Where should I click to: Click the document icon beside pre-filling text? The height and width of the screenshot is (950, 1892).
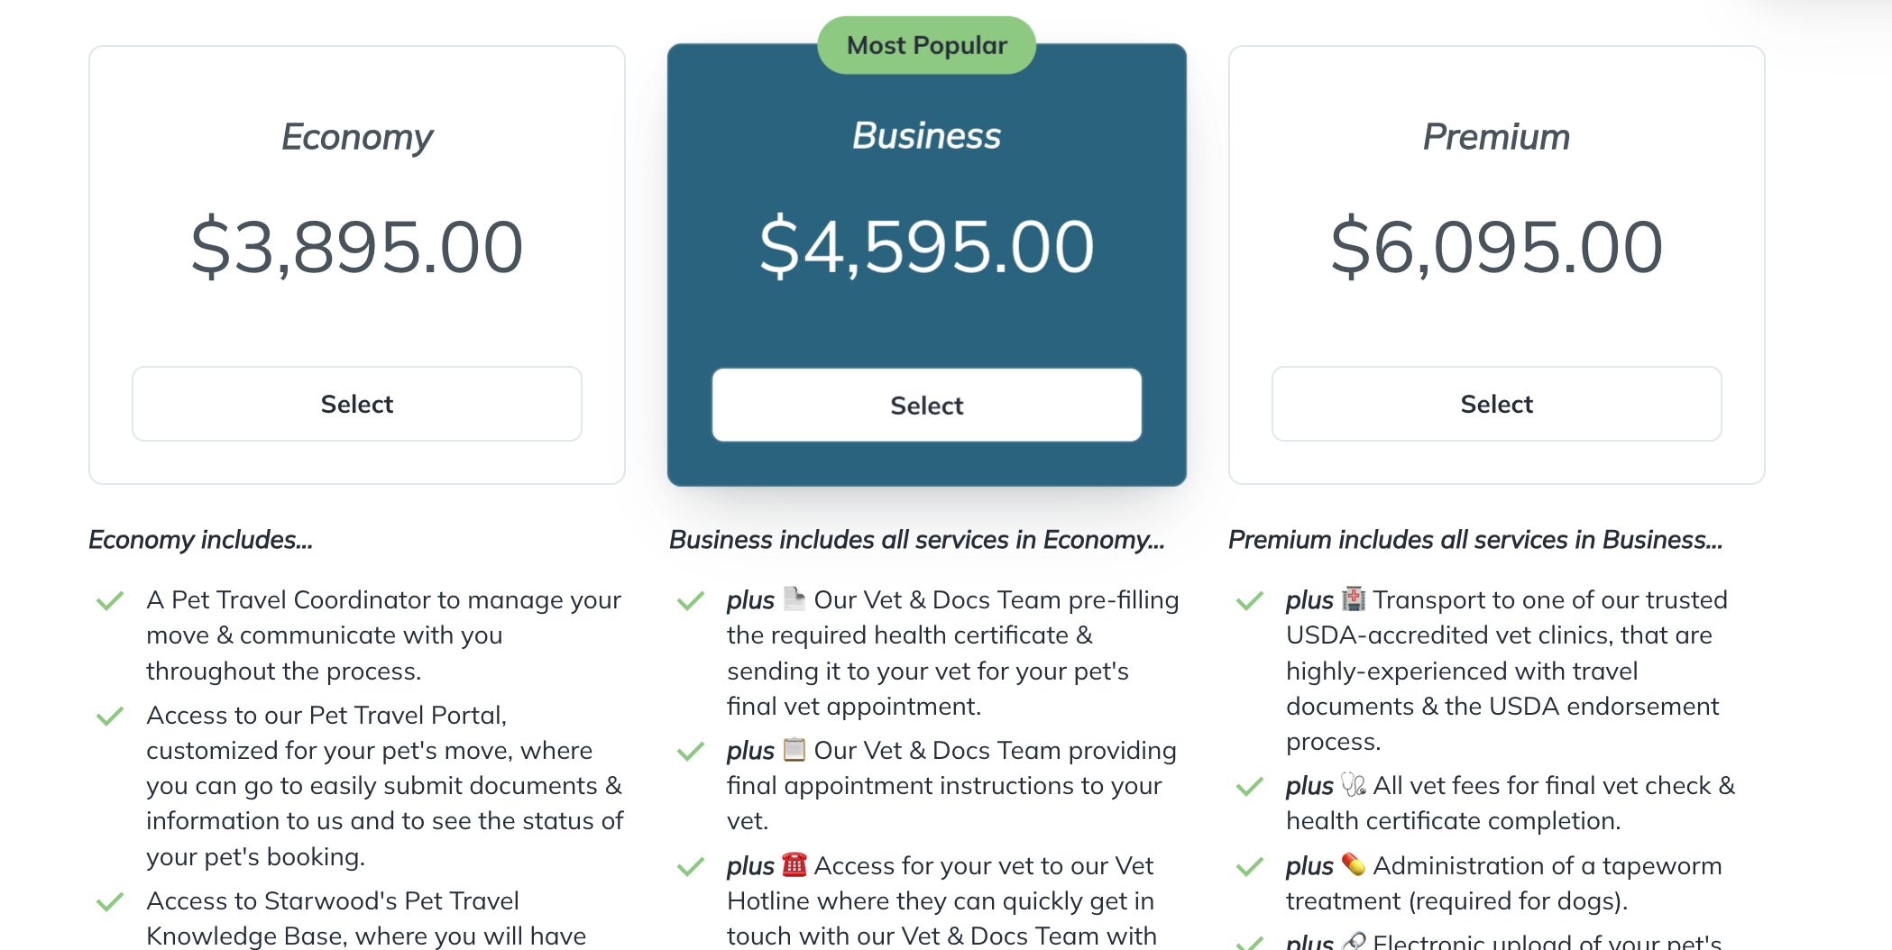coord(794,598)
